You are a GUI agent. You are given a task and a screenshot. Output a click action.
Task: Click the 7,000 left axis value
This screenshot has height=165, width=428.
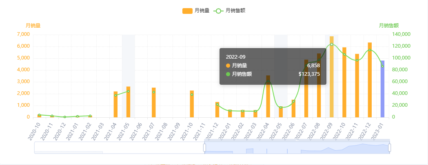coord(23,34)
